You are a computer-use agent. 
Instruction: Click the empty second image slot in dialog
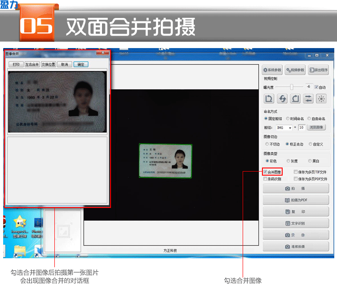[x=58, y=170]
